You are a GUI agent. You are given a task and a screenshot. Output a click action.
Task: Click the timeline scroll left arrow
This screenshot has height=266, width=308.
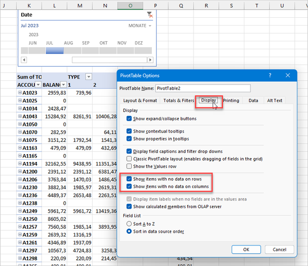24,60
